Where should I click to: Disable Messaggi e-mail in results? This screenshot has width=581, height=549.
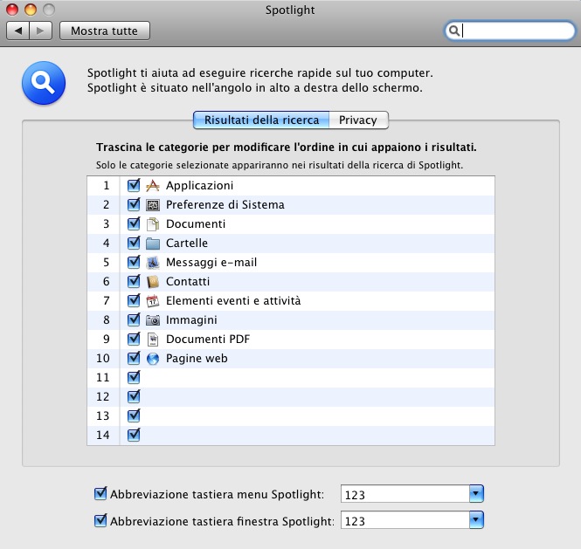(134, 262)
